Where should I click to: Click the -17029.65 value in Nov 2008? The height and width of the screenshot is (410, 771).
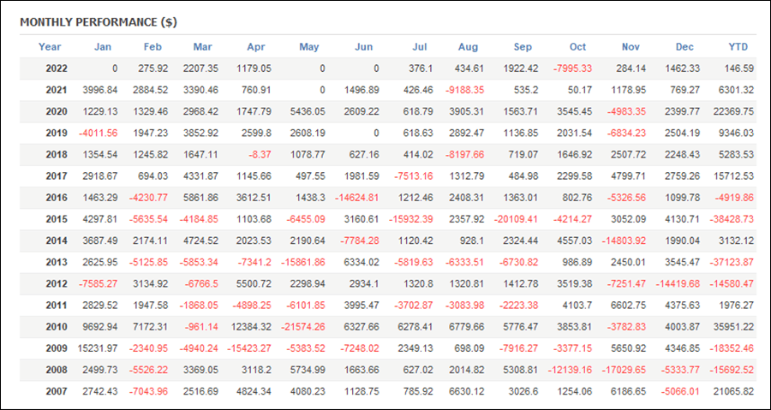coord(623,371)
